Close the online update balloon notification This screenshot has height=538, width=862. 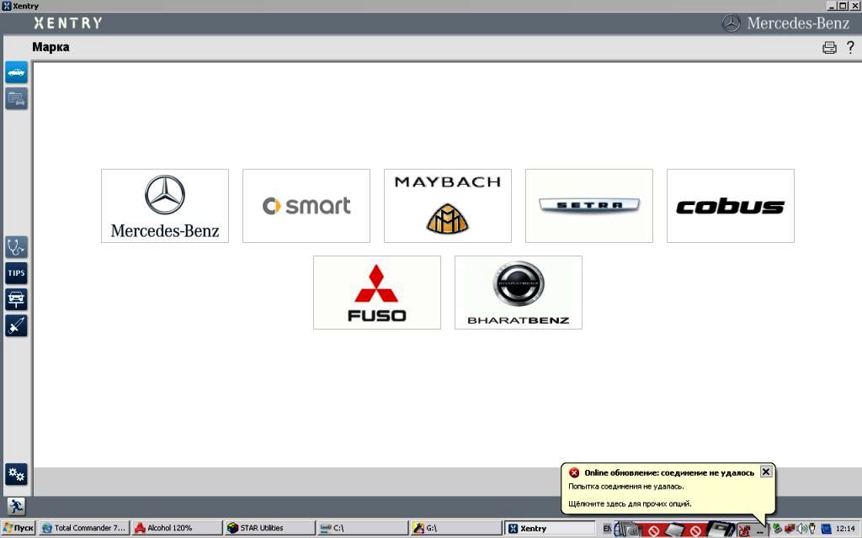coord(766,472)
